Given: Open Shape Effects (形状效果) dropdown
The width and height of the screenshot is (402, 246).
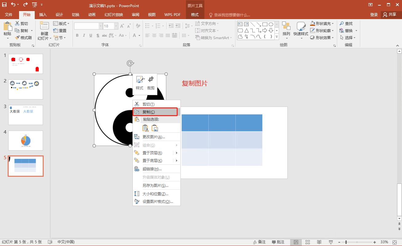Looking at the screenshot, I should 322,38.
